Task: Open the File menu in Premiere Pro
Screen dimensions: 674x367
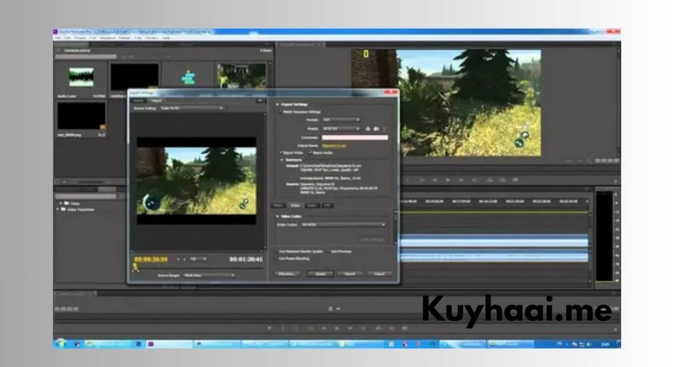Action: point(57,38)
